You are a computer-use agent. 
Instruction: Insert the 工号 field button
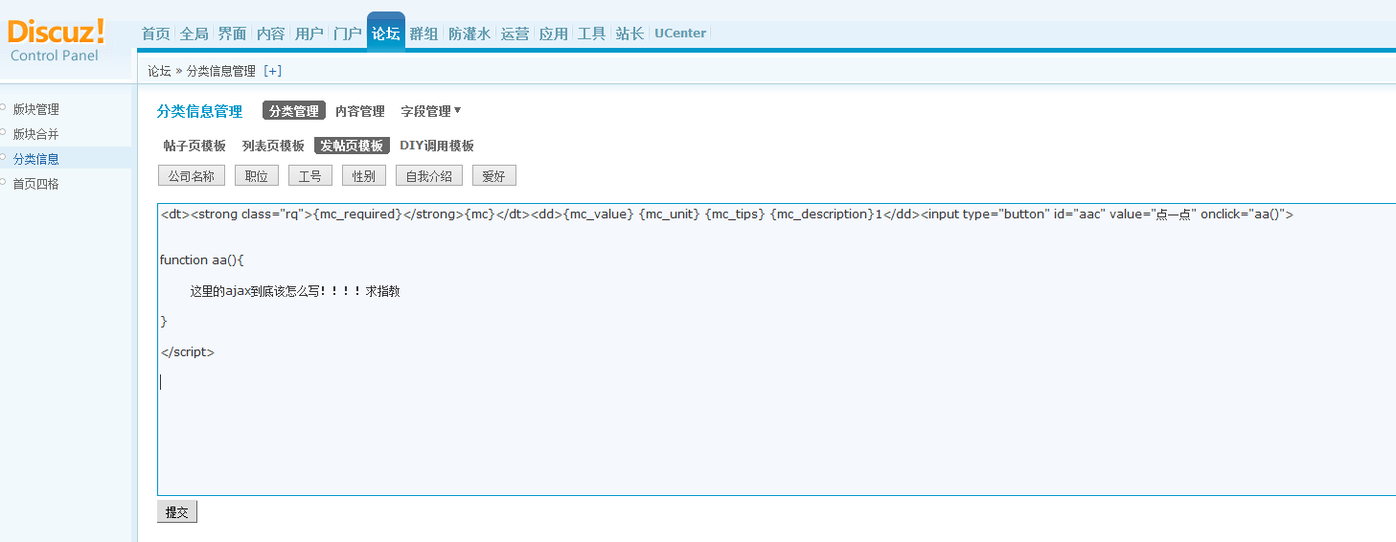coord(310,176)
